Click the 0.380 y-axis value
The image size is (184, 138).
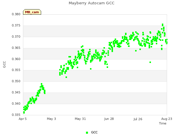click(x=16, y=14)
